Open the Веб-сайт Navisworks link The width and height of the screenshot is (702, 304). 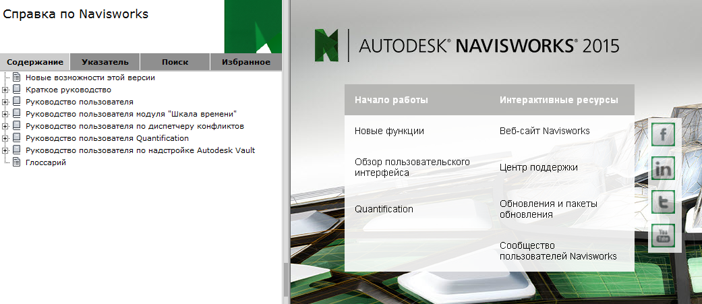[x=544, y=131]
